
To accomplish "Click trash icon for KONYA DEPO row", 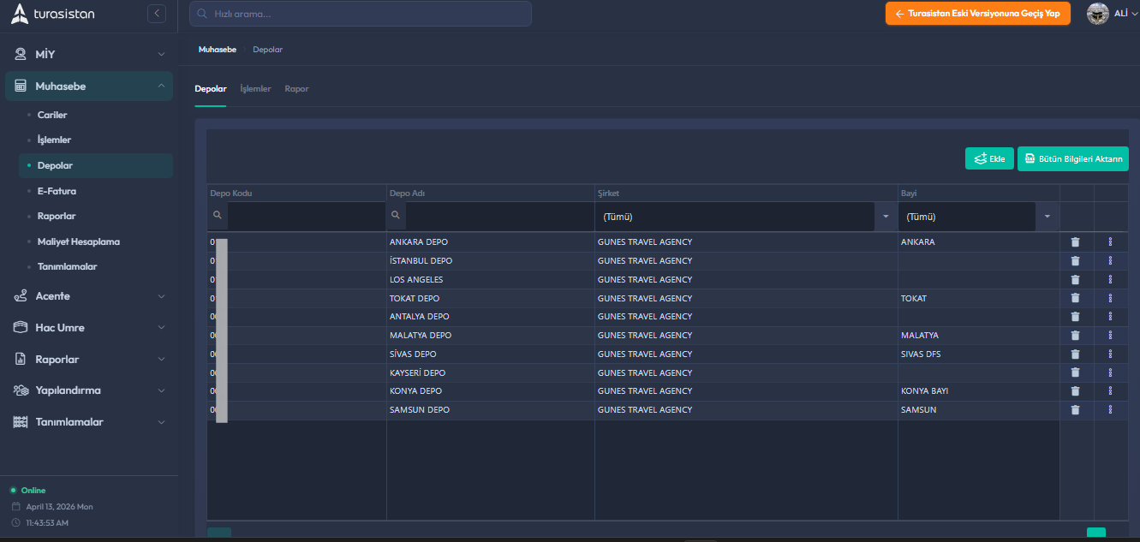I will (x=1076, y=391).
